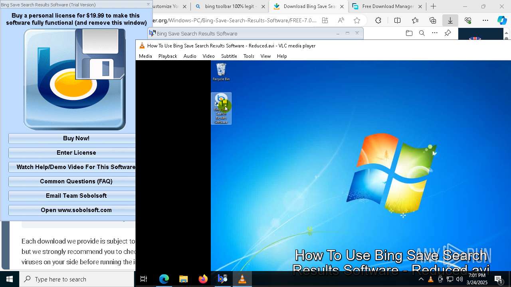This screenshot has height=287, width=511.
Task: Open Edge Settings and more menu
Action: [485, 20]
